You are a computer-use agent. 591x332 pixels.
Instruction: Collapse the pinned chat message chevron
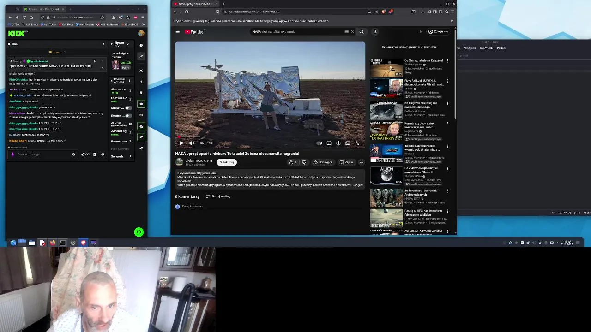103,67
